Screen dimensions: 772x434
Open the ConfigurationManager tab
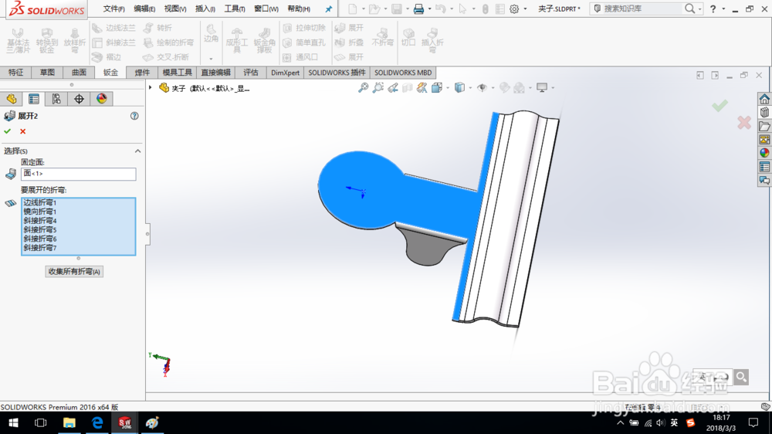56,99
